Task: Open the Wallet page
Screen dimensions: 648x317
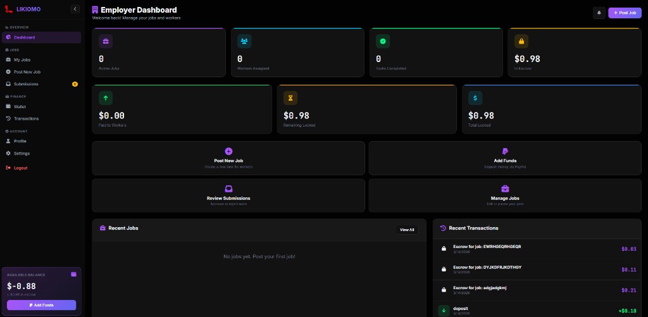Action: (41, 107)
